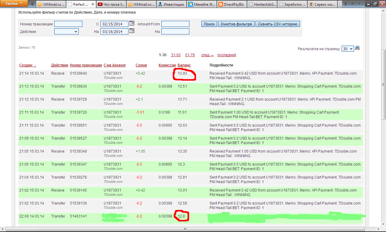386x232 pixels.
Task: Click the -1.01 amount value
Action: click(x=140, y=112)
